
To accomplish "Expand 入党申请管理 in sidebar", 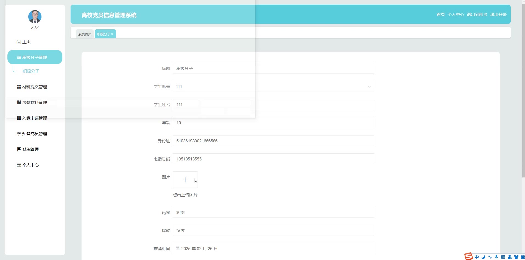I will [x=35, y=118].
